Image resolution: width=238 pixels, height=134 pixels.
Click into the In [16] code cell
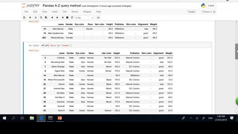coord(126,45)
